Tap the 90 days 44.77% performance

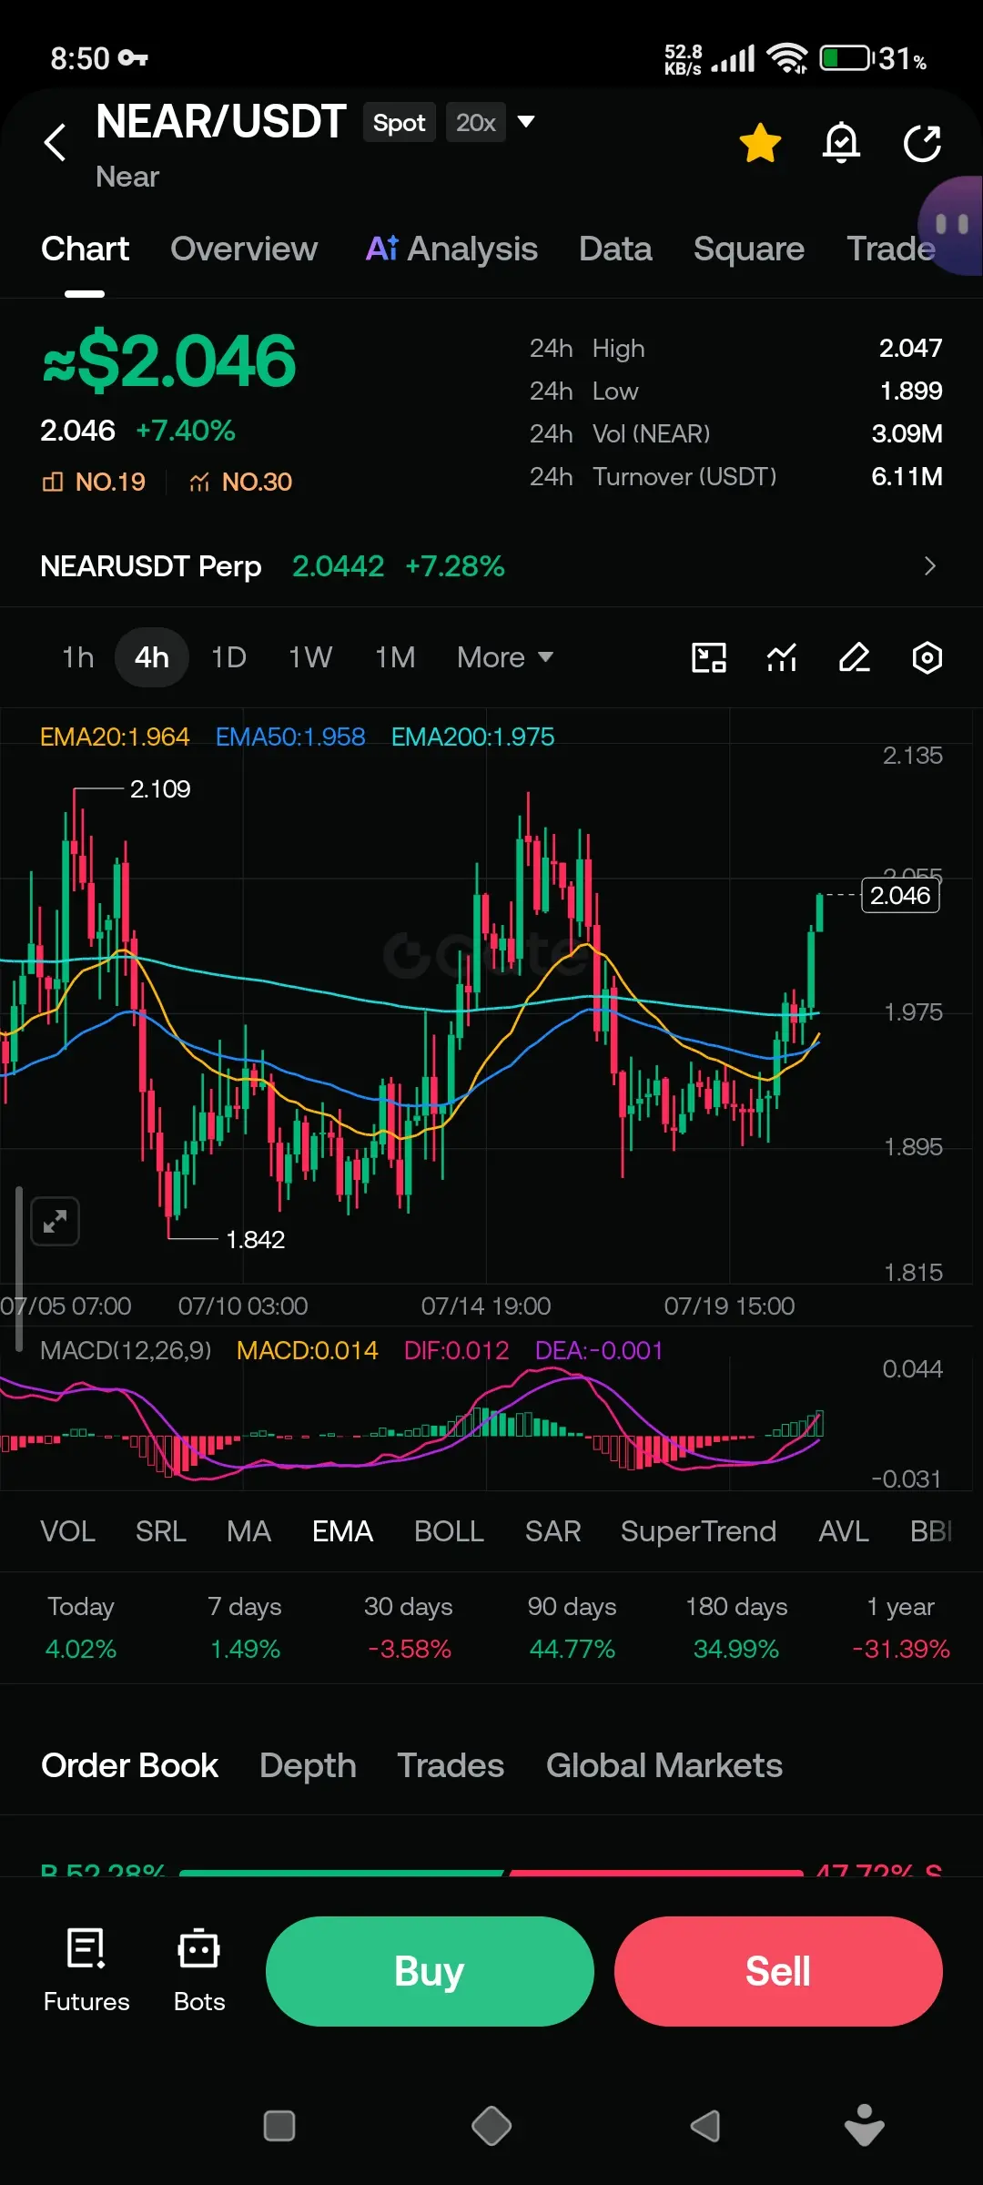(573, 1627)
